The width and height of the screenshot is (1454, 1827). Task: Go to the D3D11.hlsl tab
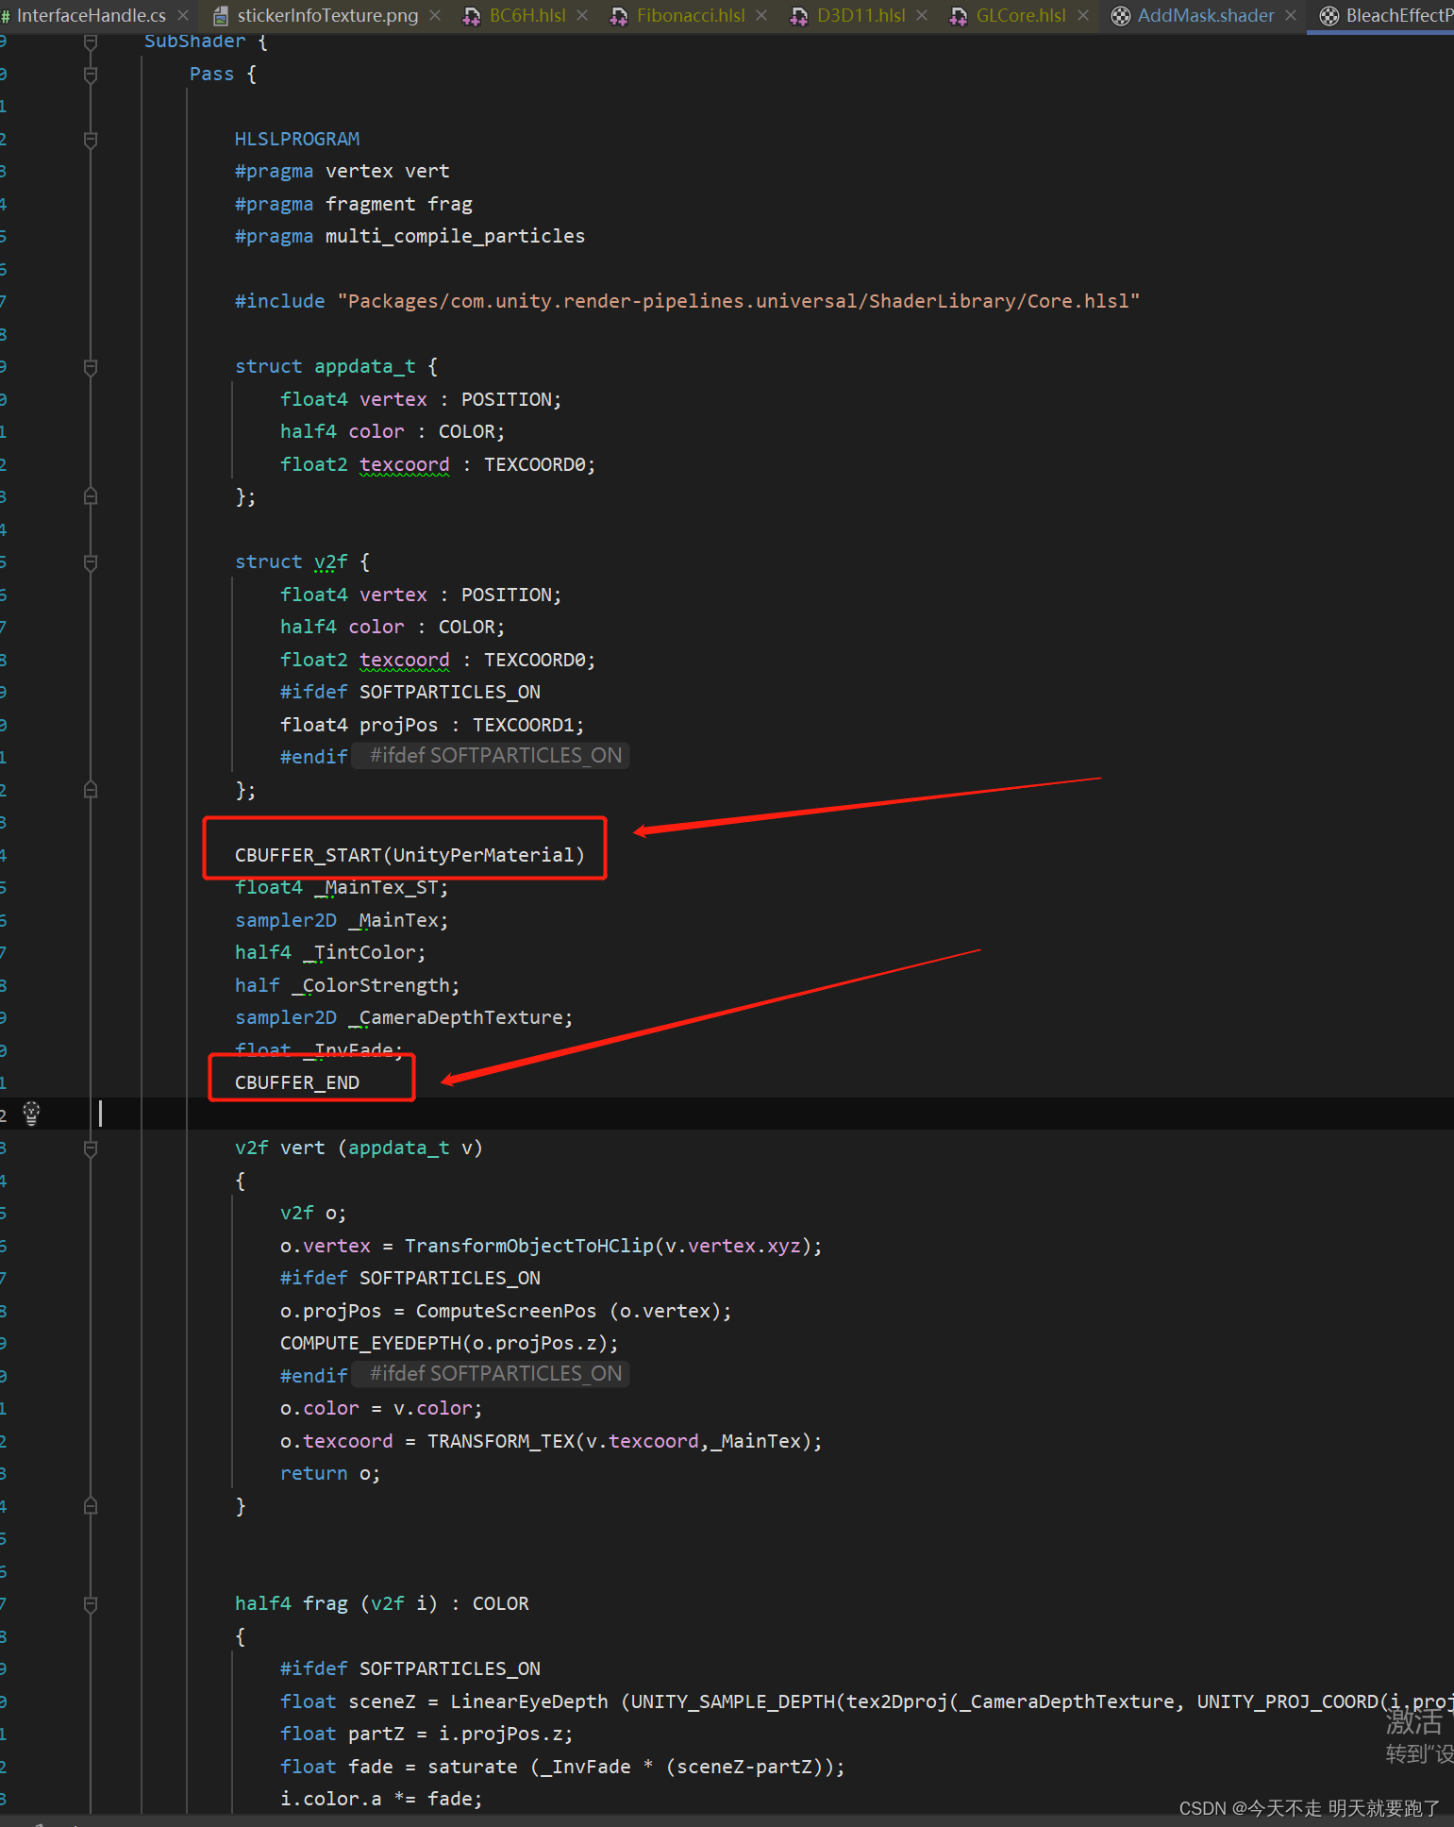(x=861, y=16)
